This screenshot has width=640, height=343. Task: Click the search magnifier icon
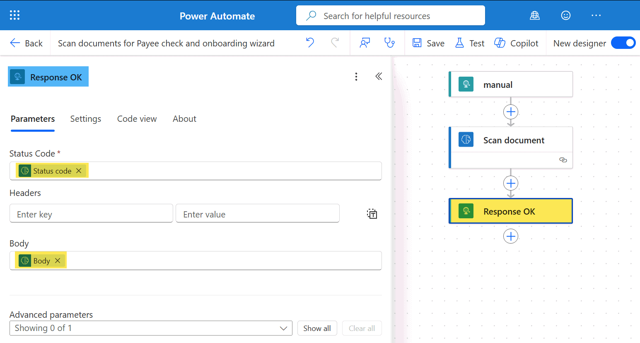click(311, 16)
